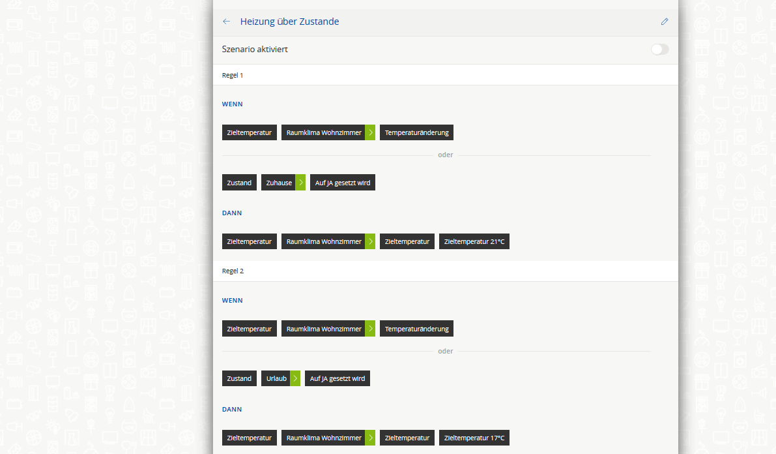776x454 pixels.
Task: Click the Heizung über Zustande title
Action: (x=289, y=22)
